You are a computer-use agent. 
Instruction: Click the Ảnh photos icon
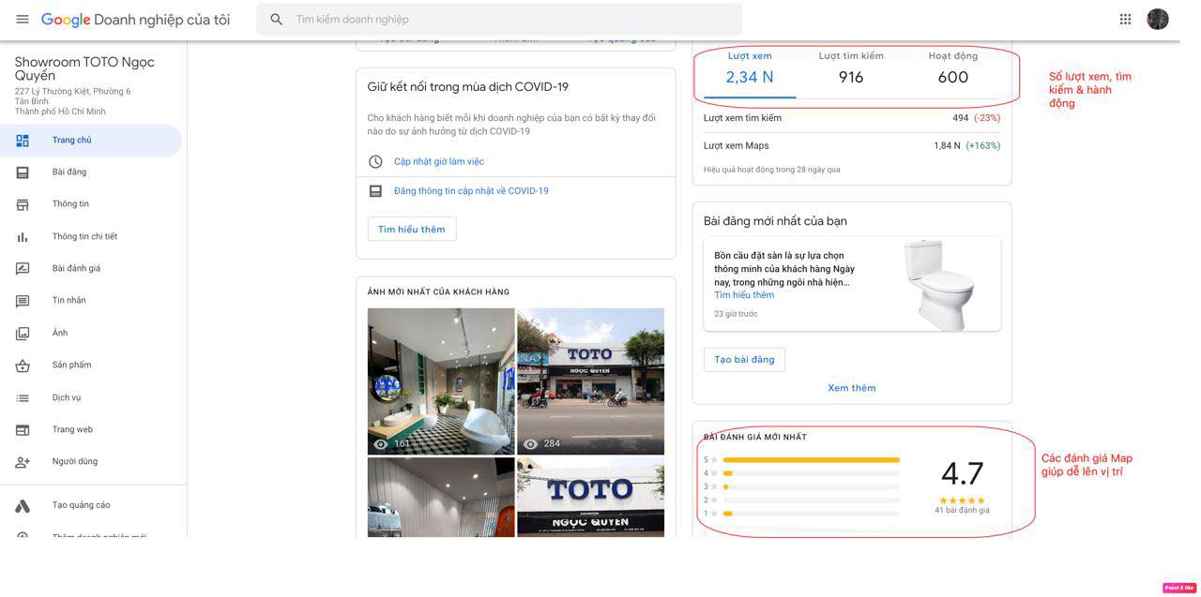(23, 334)
